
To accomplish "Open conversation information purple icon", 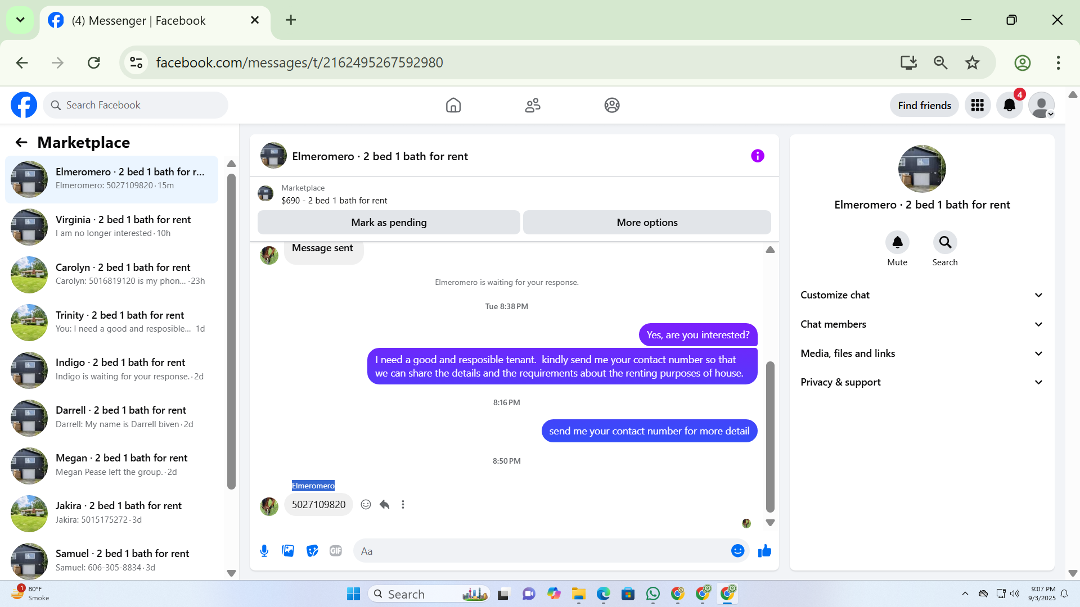I will (758, 156).
